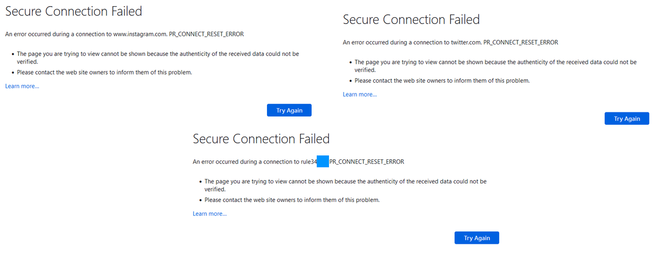Click the authenticity bullet text in Instagram error
Viewport: 656px width, 255px height.
[x=158, y=54]
